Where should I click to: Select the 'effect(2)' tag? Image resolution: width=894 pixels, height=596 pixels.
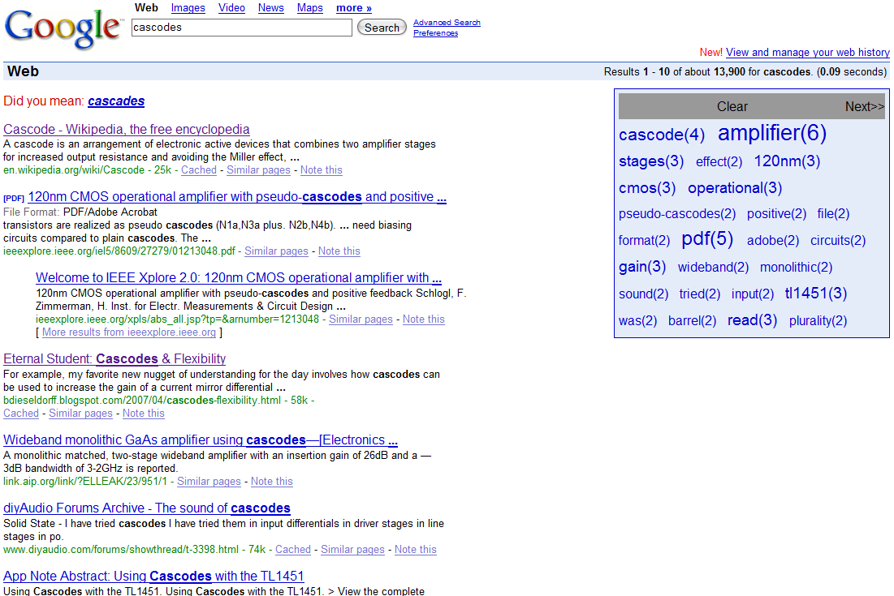click(719, 162)
